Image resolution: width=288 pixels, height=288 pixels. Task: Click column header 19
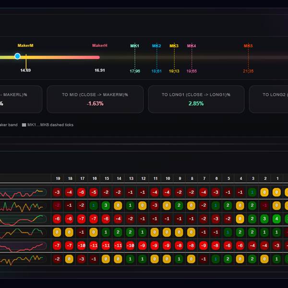pyautogui.click(x=58, y=179)
